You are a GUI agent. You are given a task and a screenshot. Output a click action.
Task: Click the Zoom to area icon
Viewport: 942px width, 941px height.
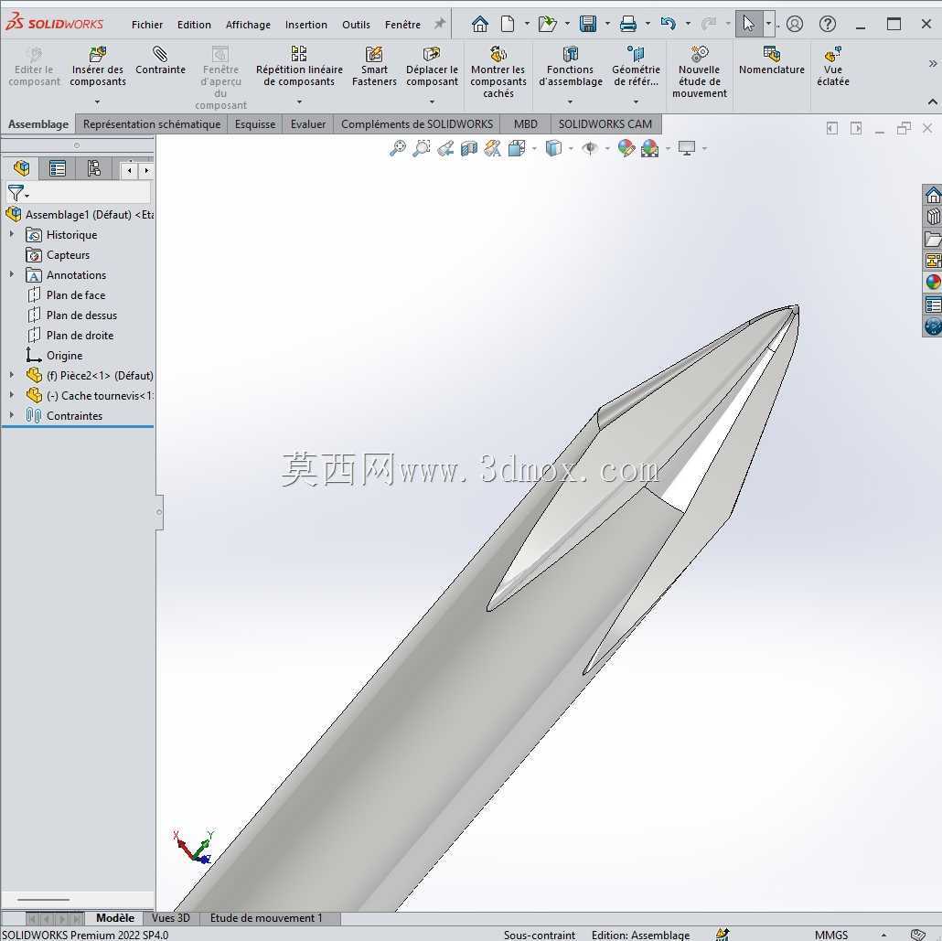click(x=421, y=148)
